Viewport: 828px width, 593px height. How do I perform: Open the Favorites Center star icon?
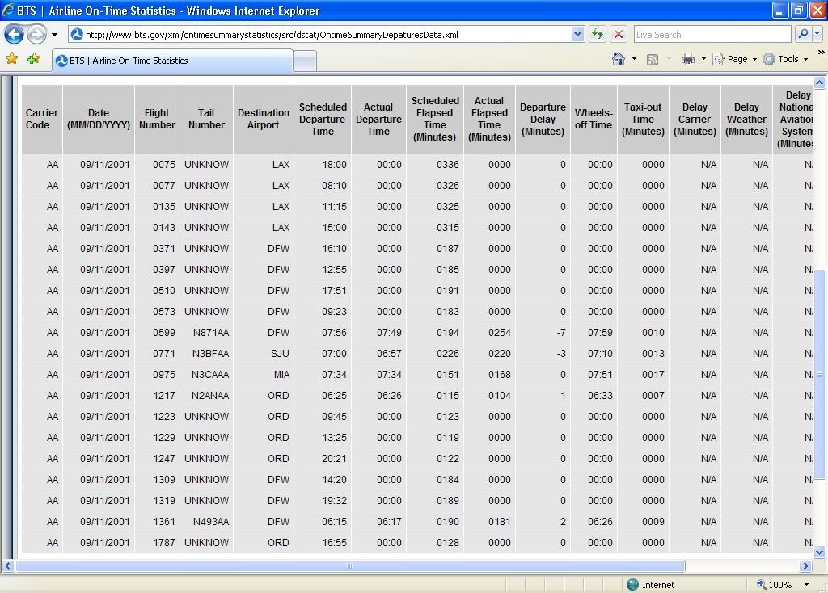coord(11,59)
